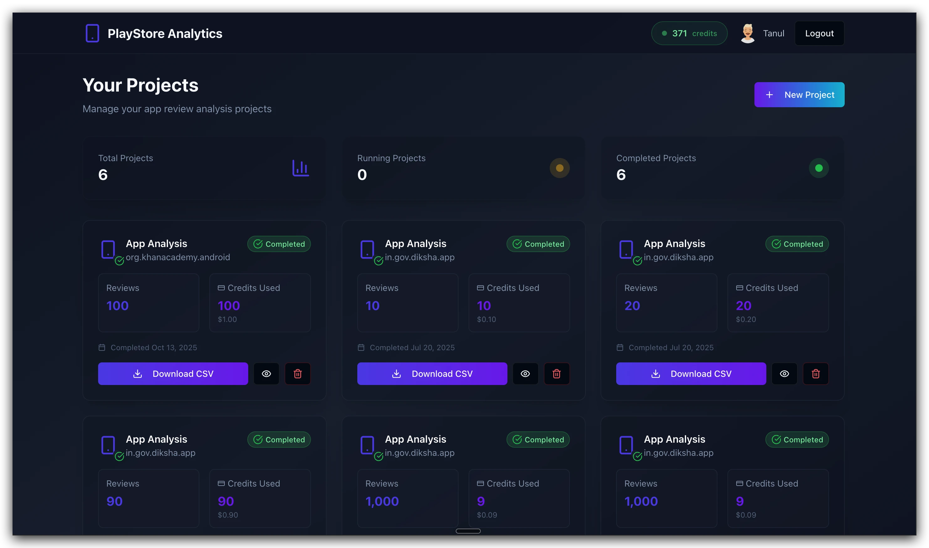Click the eye icon on the rightmost Diksha project
Viewport: 929px width, 548px height.
785,374
